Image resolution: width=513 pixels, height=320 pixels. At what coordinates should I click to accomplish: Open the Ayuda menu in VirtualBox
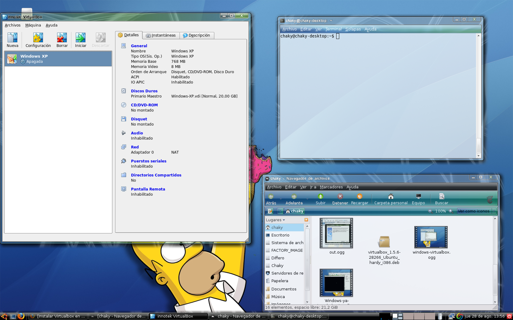[52, 25]
